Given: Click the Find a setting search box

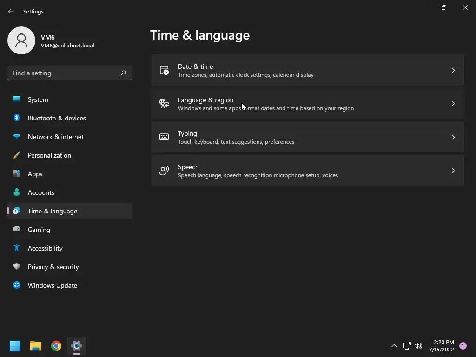Looking at the screenshot, I should [x=70, y=73].
